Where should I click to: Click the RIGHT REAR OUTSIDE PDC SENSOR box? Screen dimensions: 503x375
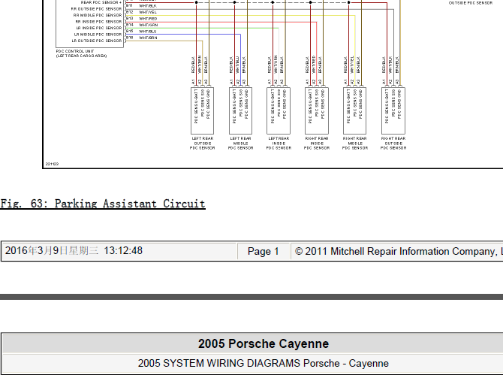(x=393, y=110)
